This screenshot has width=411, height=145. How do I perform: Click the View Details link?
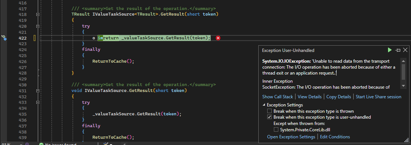coord(309,97)
